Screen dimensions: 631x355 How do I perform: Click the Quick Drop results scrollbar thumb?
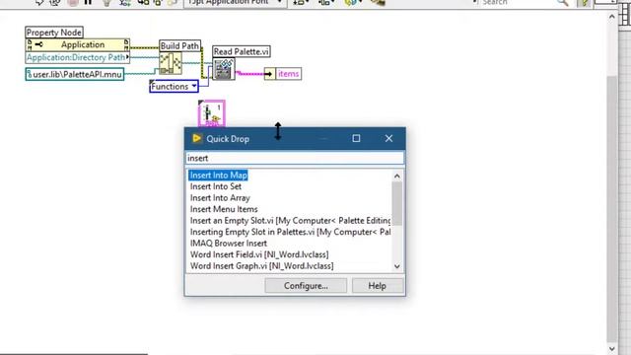coord(396,203)
